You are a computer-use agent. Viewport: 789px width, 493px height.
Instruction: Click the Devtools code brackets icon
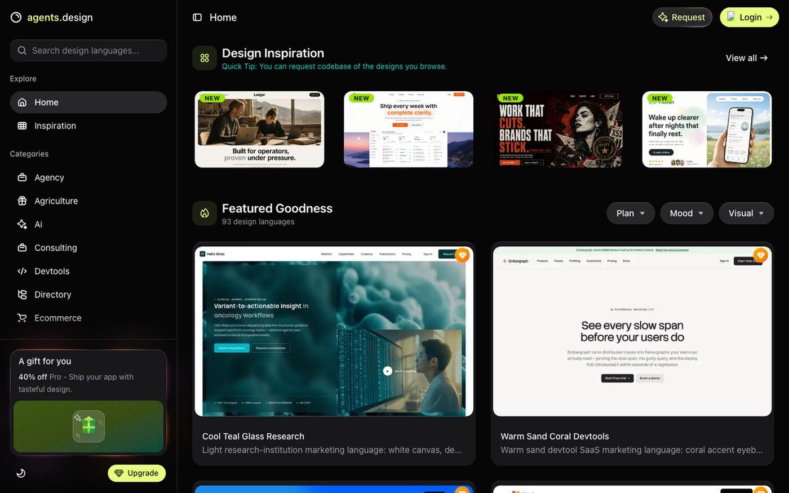(22, 271)
